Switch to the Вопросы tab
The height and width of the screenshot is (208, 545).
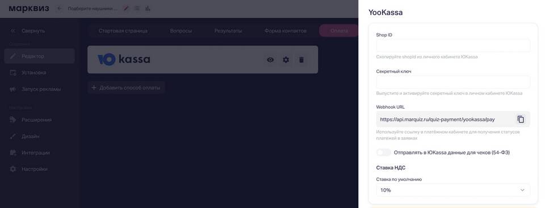(181, 31)
